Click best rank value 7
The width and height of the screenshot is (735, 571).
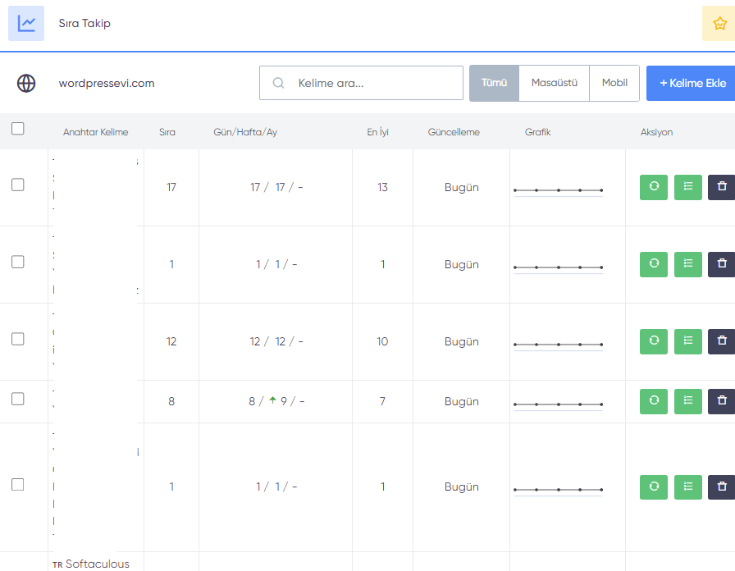pyautogui.click(x=382, y=401)
